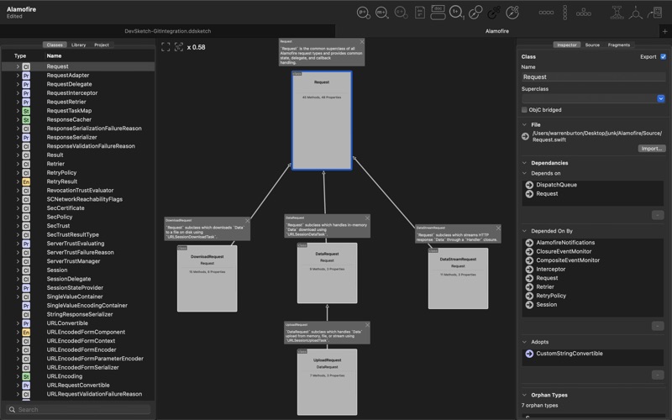Switch to the Source tab
The height and width of the screenshot is (420, 672).
click(592, 45)
